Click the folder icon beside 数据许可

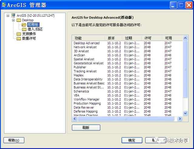(19, 39)
